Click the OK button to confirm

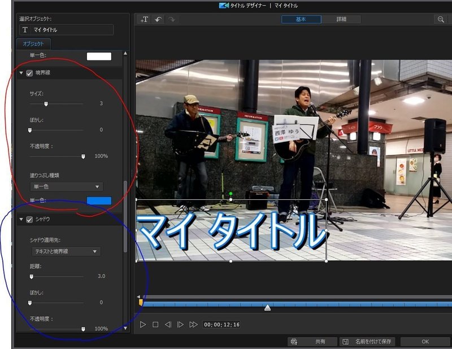(x=424, y=341)
